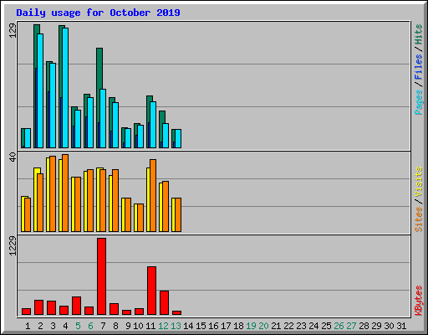
Task: Click day 30 on the x-axis
Action: (x=389, y=326)
